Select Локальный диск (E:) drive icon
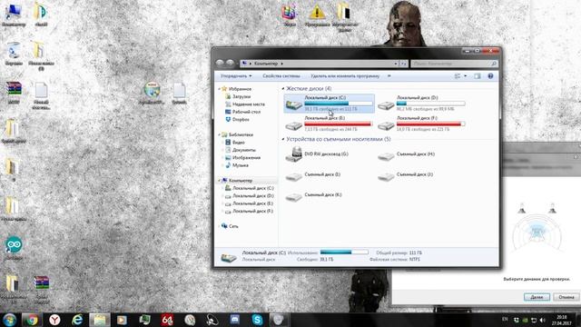Image resolution: width=581 pixels, height=327 pixels. click(x=294, y=125)
